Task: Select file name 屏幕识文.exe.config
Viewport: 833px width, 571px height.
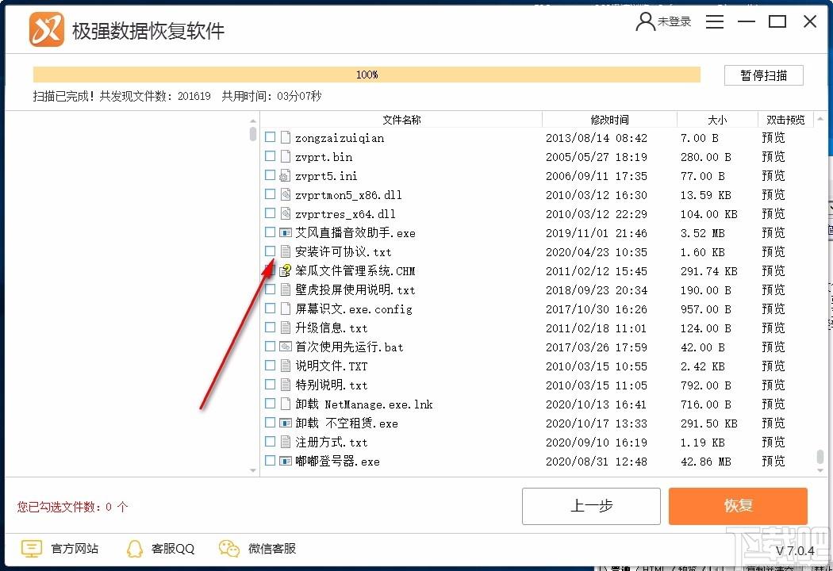Action: [354, 309]
